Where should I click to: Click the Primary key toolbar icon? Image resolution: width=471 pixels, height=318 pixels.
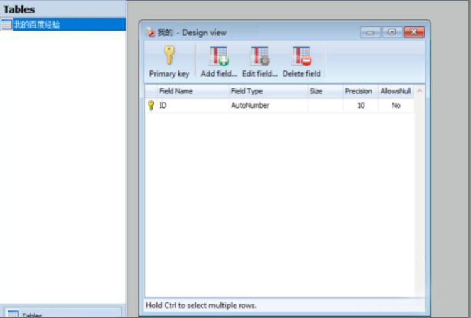coord(169,56)
